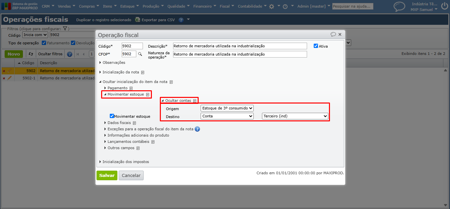Viewport: 450px width, 209px height.
Task: Click the Cancelar button
Action: pos(131,176)
